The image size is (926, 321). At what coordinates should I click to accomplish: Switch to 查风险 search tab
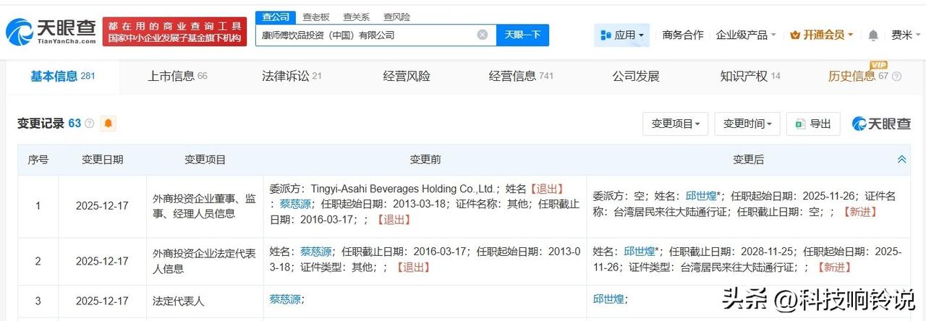[x=396, y=17]
